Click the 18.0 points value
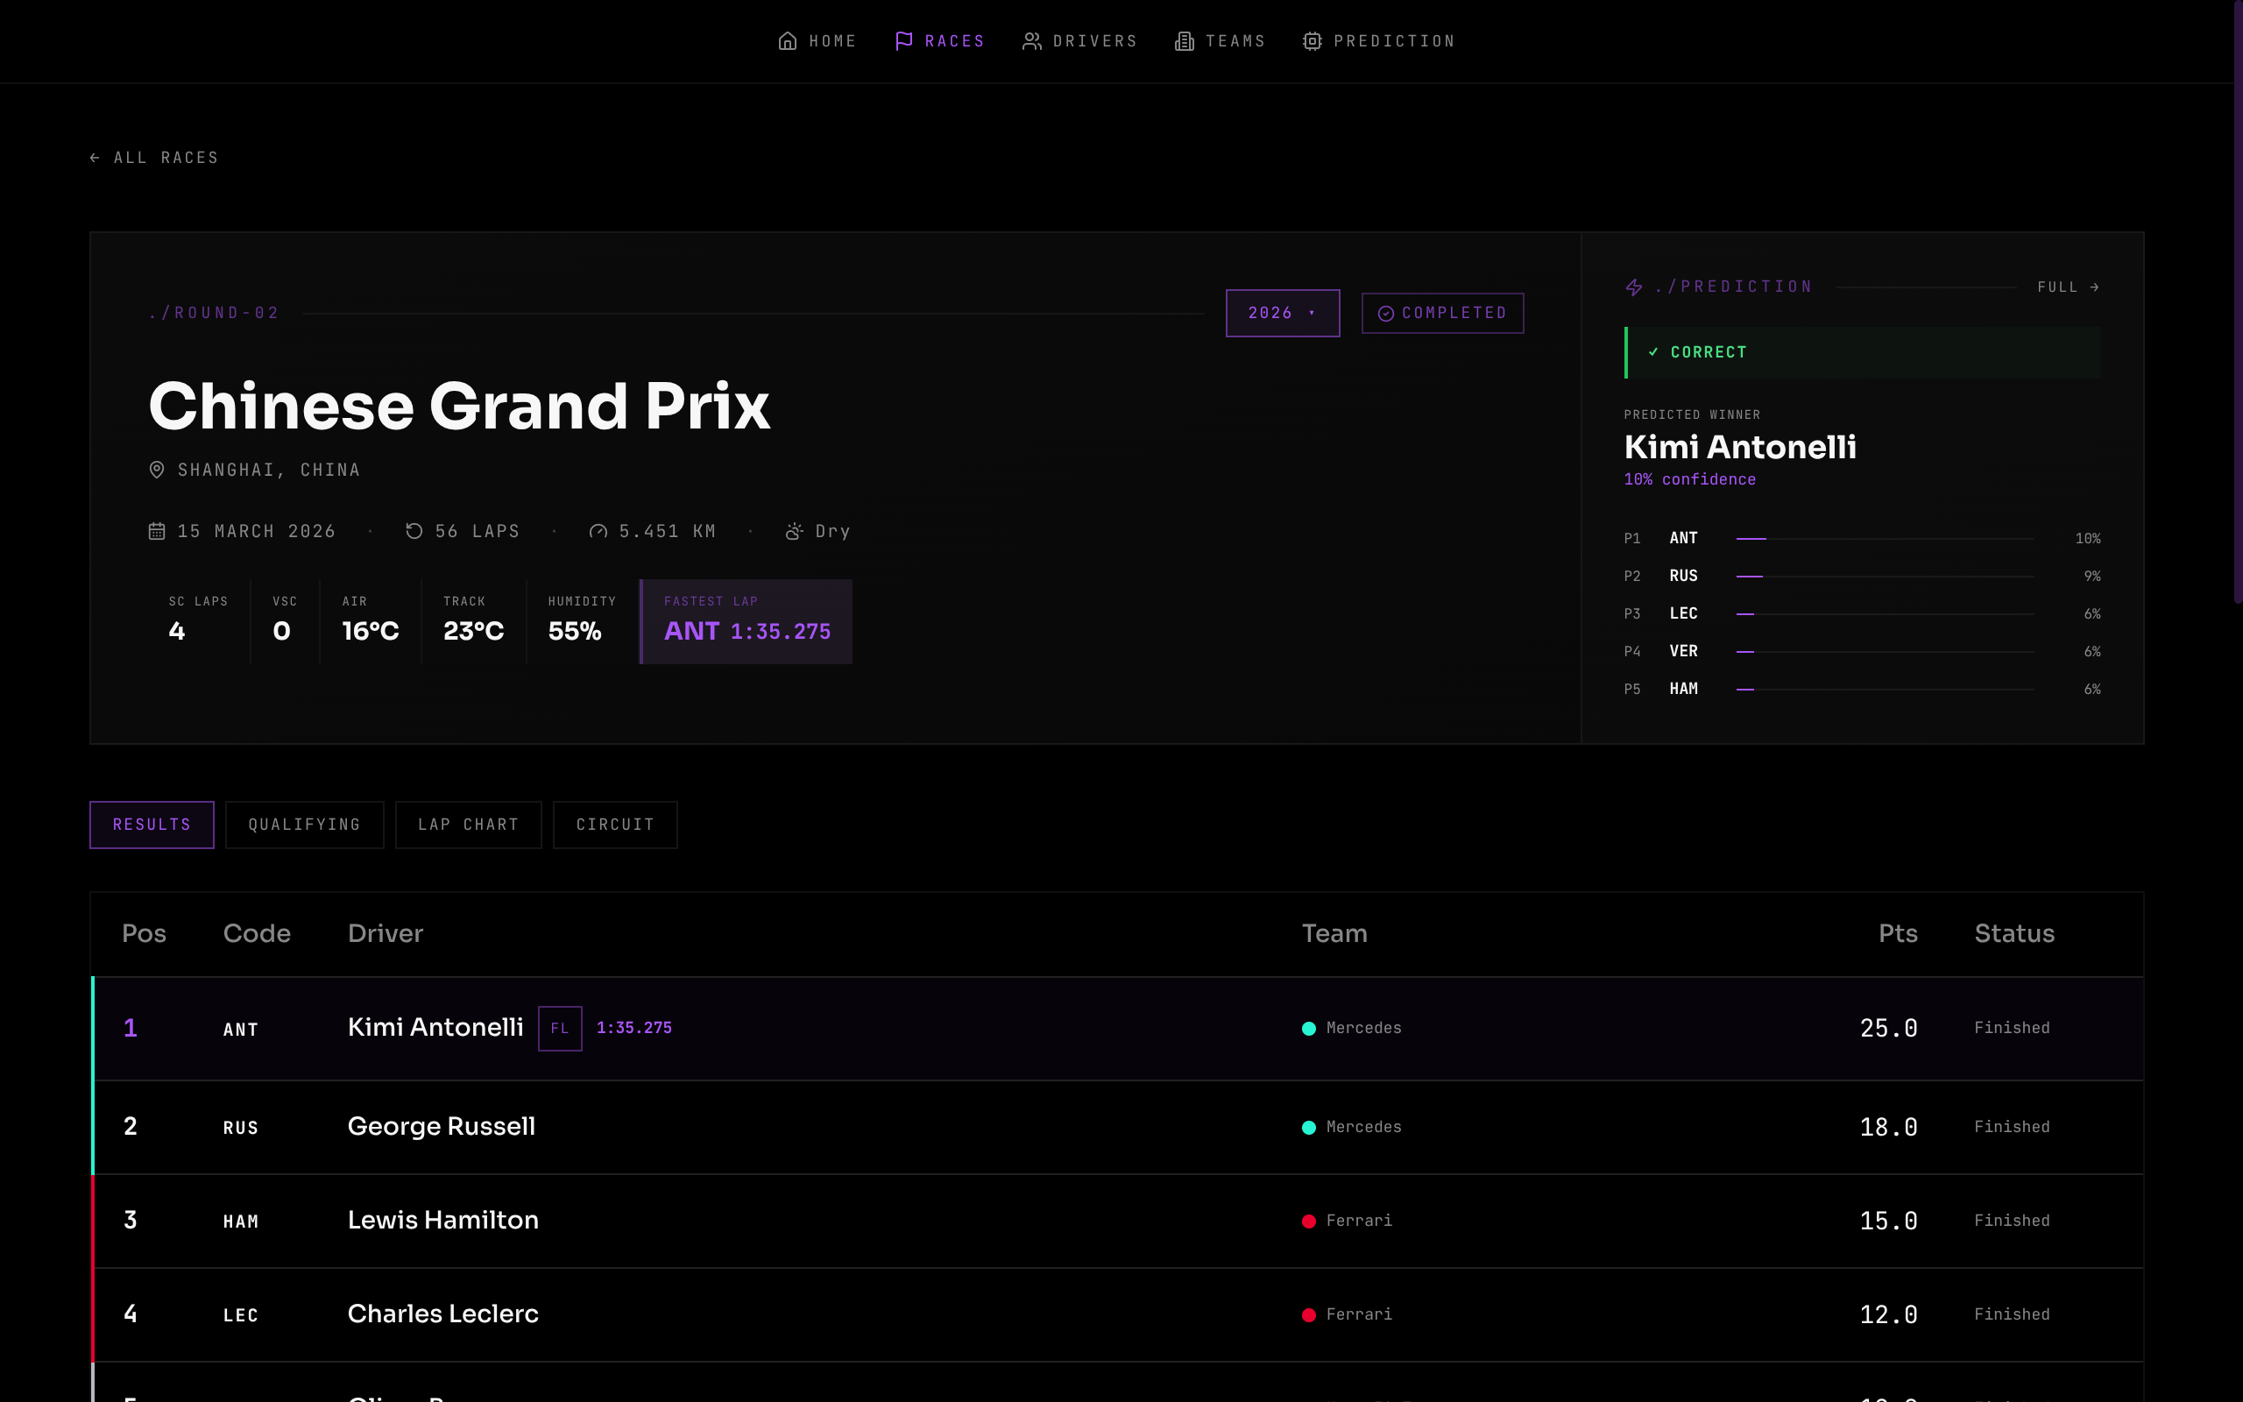Screen dimensions: 2243x1402 coord(1888,1128)
